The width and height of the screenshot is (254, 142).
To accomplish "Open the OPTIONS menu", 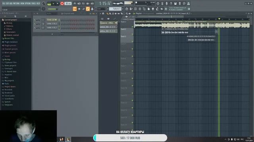I will point(28,4).
